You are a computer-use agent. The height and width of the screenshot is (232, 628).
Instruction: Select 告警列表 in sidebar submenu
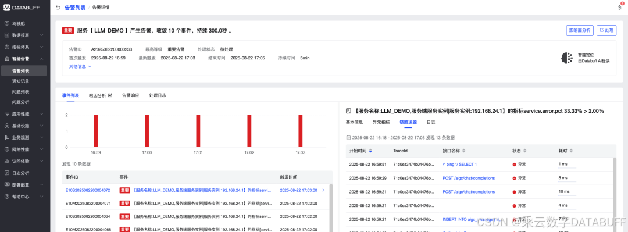tap(24, 70)
